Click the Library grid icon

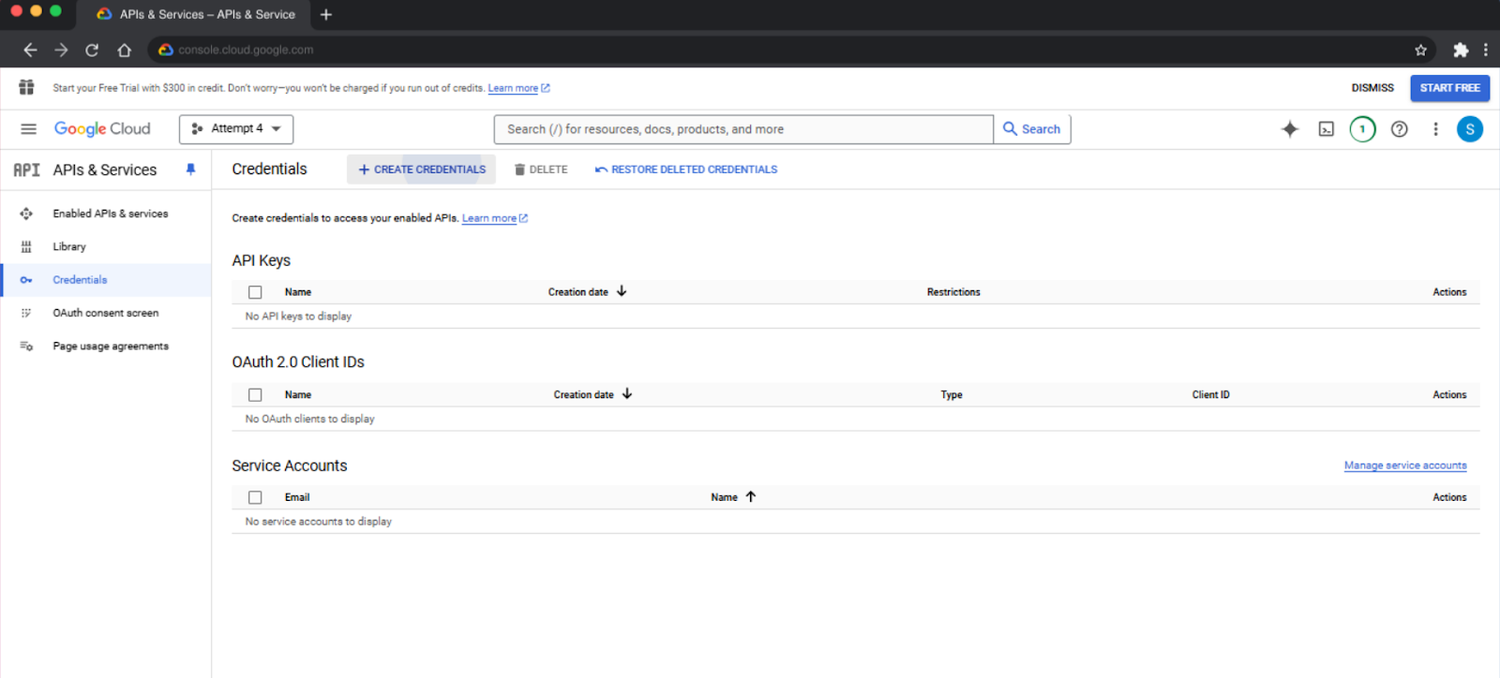(x=26, y=247)
